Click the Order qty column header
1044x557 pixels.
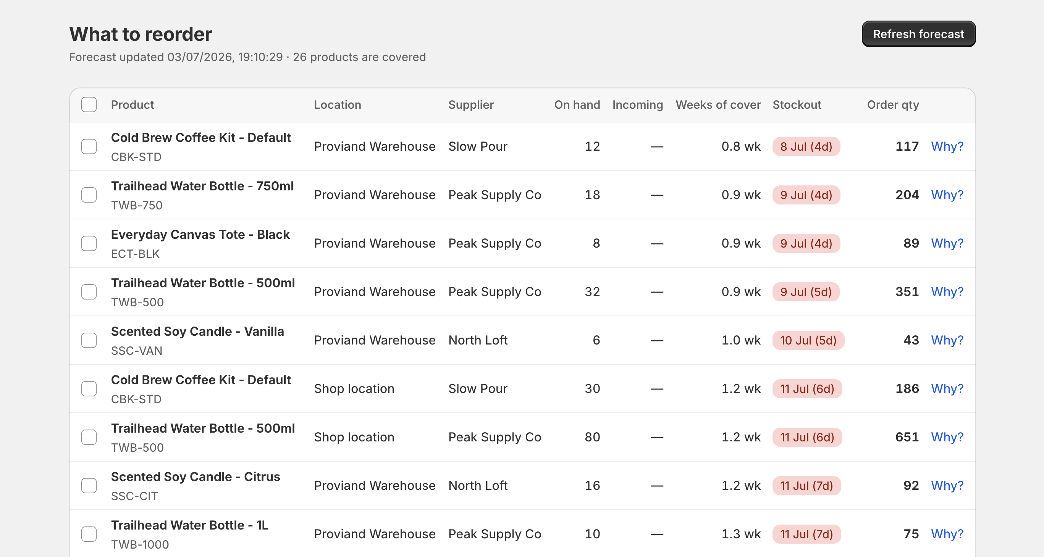[893, 105]
